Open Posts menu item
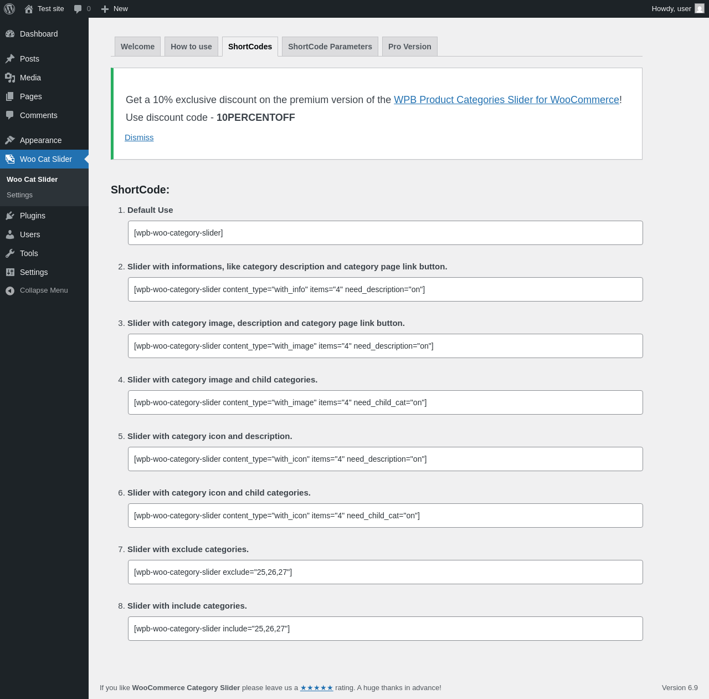This screenshot has height=699, width=709. [x=44, y=59]
